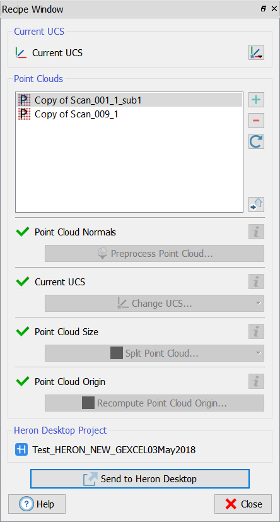Show info for Point Cloud Size
The image size is (280, 522).
tap(256, 331)
